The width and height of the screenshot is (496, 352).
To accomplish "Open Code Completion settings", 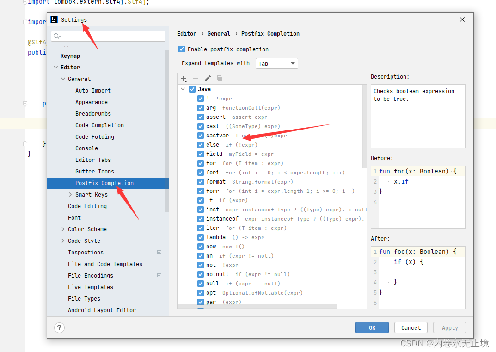I will click(x=100, y=125).
